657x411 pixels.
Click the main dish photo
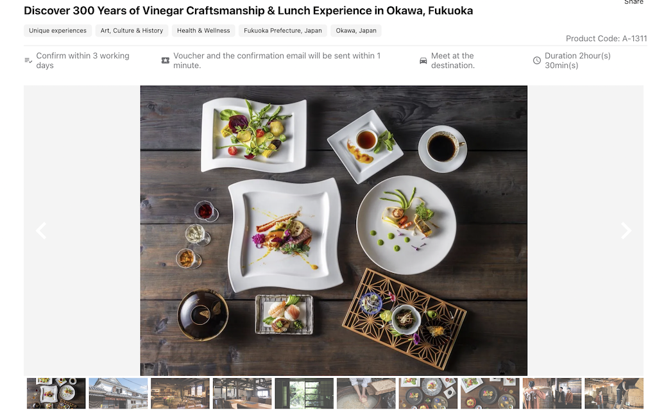(x=334, y=231)
